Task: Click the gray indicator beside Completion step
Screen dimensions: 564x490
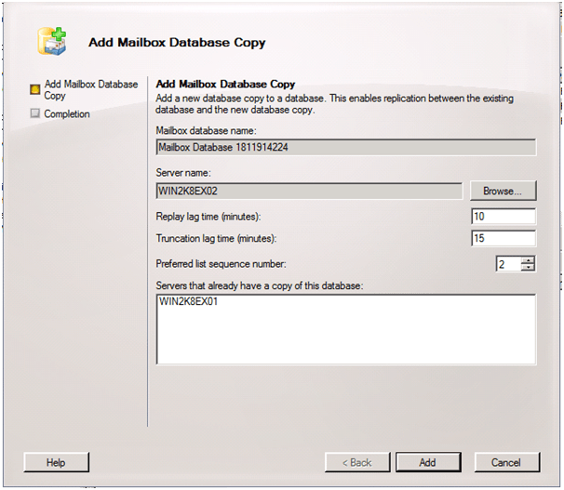Action: 35,114
